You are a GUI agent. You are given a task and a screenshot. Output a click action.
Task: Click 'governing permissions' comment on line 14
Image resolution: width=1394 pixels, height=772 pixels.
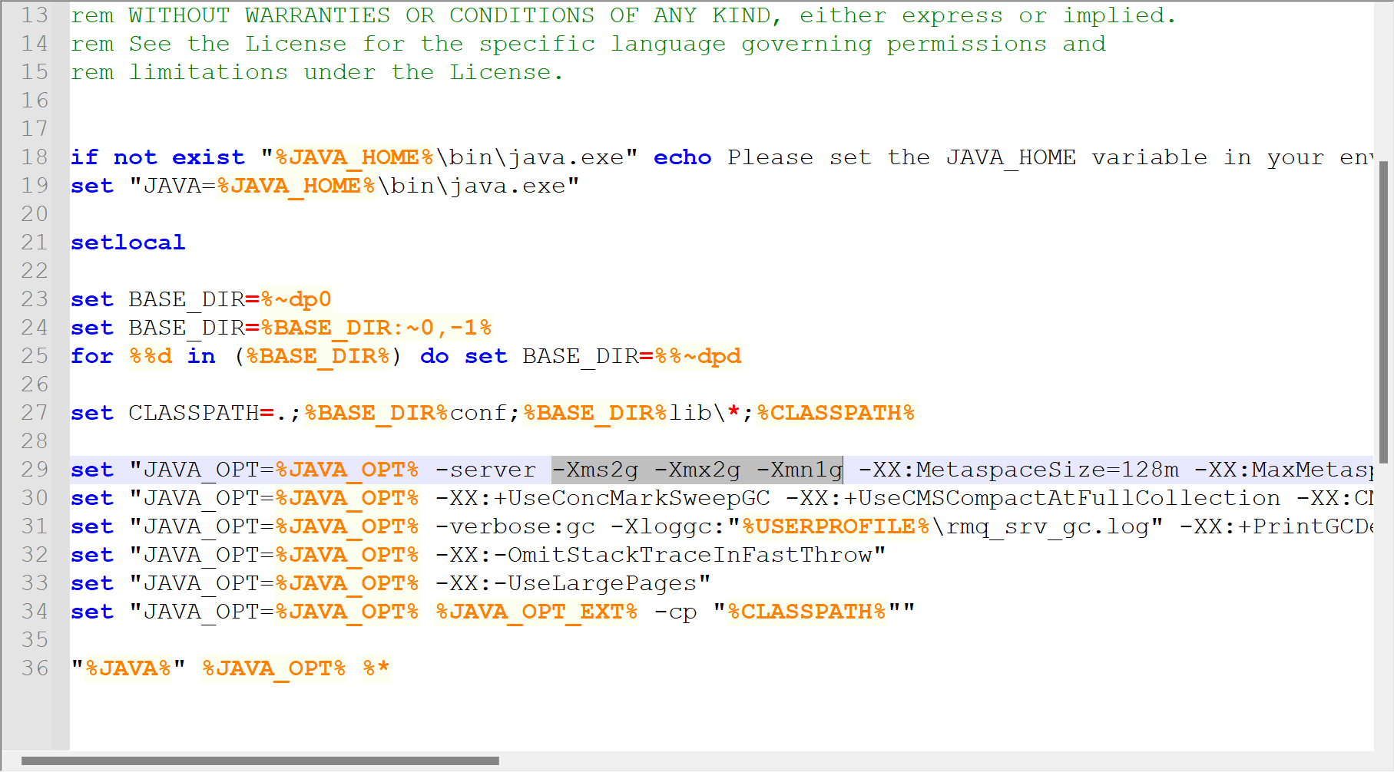[894, 44]
